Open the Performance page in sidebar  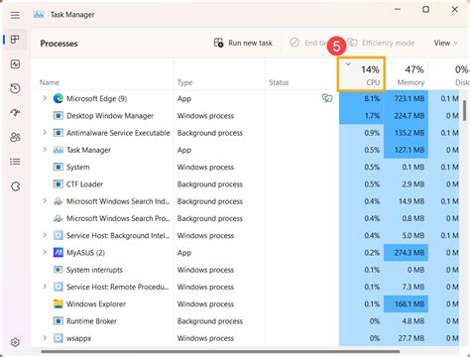(15, 63)
